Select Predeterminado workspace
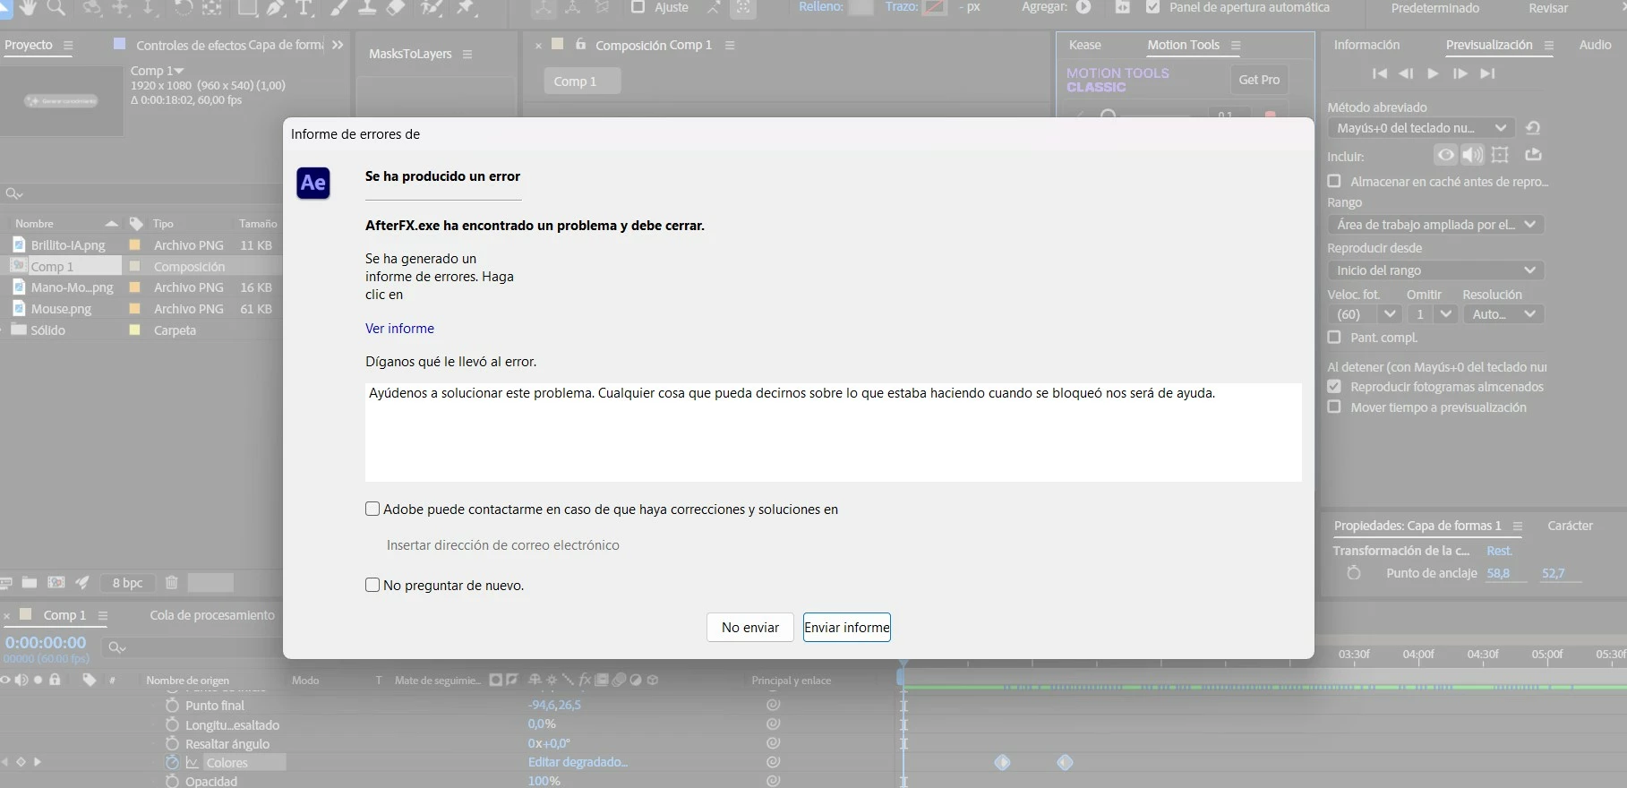This screenshot has width=1627, height=788. click(1434, 8)
